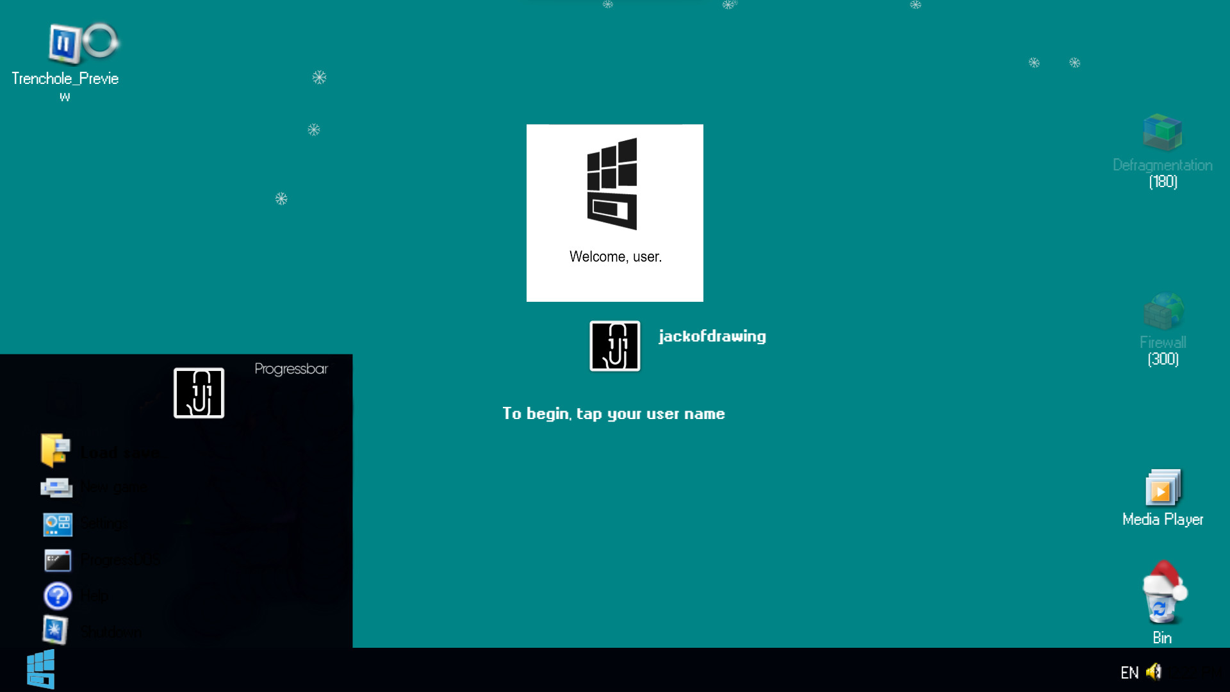Select the Load save menu entry text

[x=120, y=452]
